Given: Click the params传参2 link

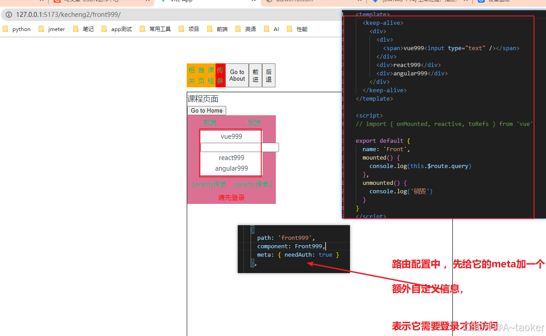Looking at the screenshot, I should (x=253, y=184).
